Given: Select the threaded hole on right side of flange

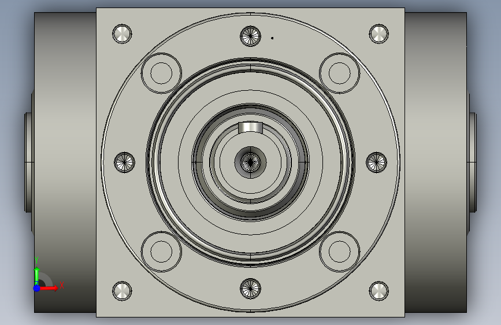Looking at the screenshot, I should [376, 162].
